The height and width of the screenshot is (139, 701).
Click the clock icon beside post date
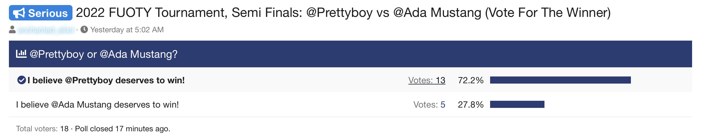(84, 30)
